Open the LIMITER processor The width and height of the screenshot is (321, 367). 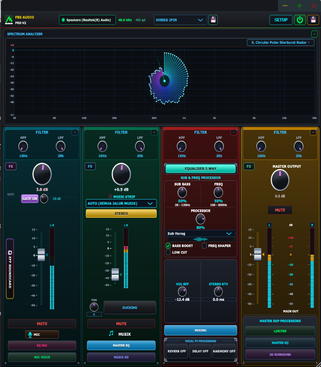pyautogui.click(x=280, y=331)
